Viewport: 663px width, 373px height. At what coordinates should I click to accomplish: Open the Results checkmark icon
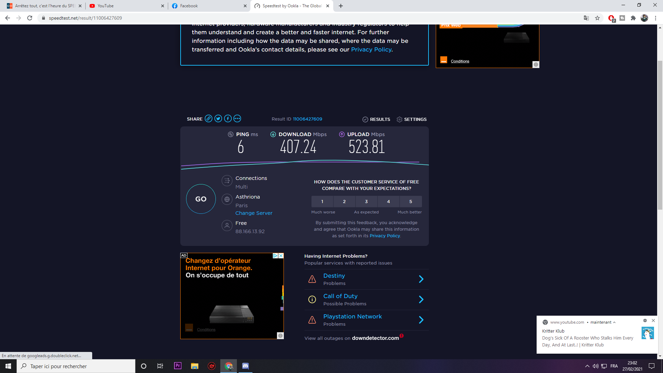pyautogui.click(x=365, y=119)
